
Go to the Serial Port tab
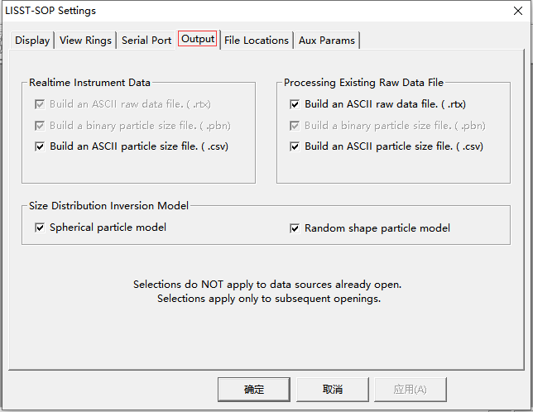point(146,41)
